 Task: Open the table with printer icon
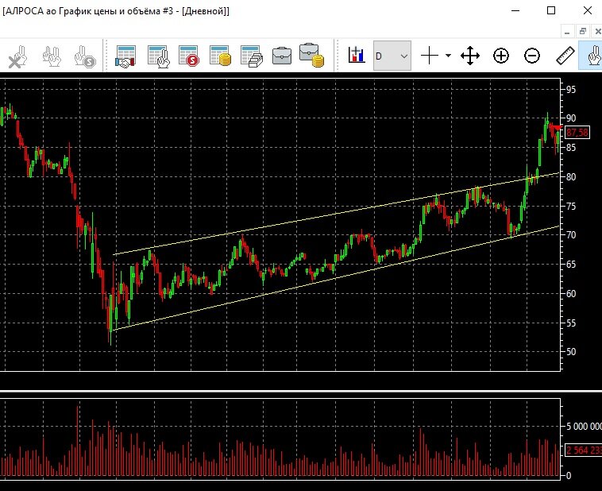(252, 56)
